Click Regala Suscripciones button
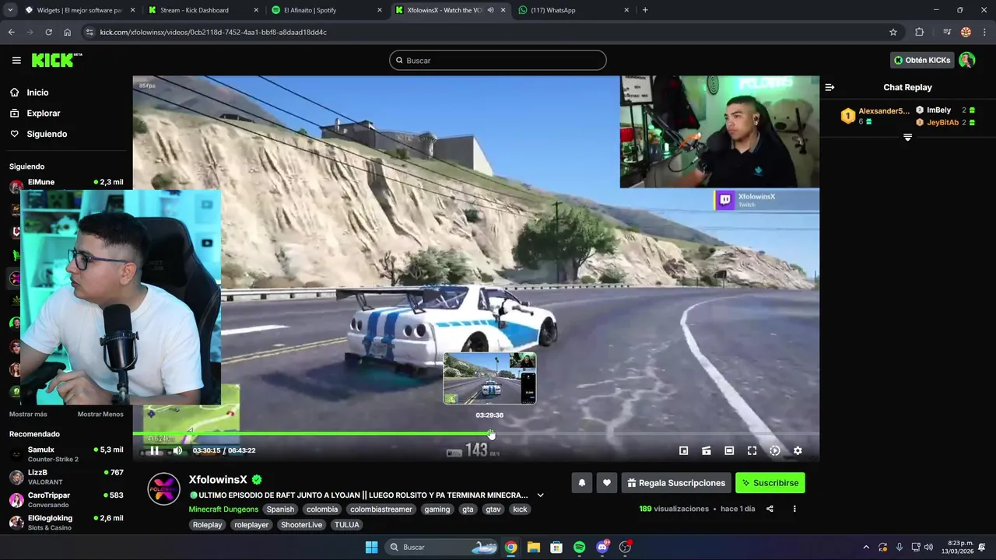 pos(676,483)
